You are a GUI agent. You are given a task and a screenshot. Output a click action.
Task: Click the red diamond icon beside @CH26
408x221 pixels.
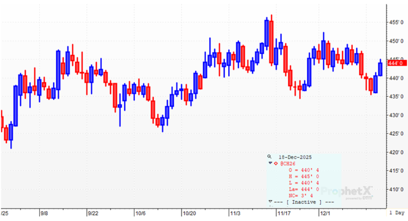276,163
